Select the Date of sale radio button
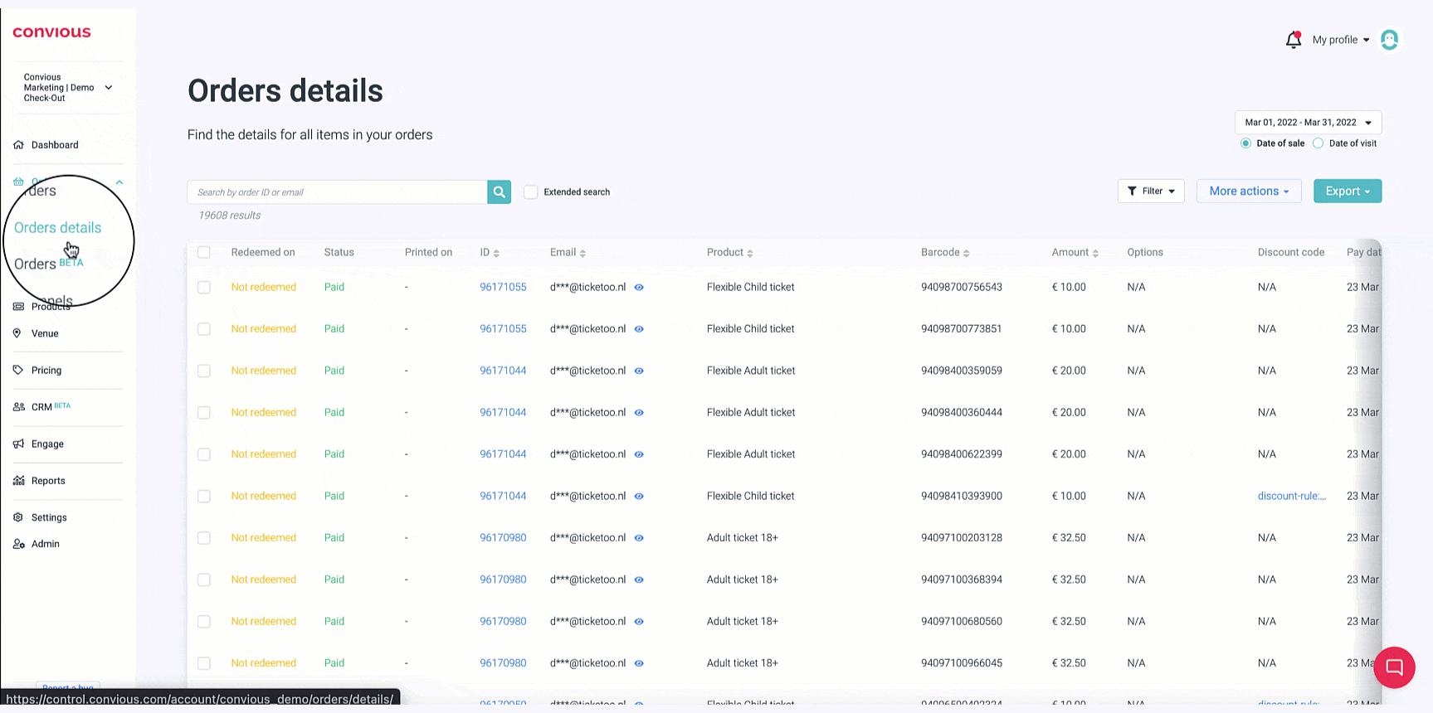 click(x=1245, y=143)
